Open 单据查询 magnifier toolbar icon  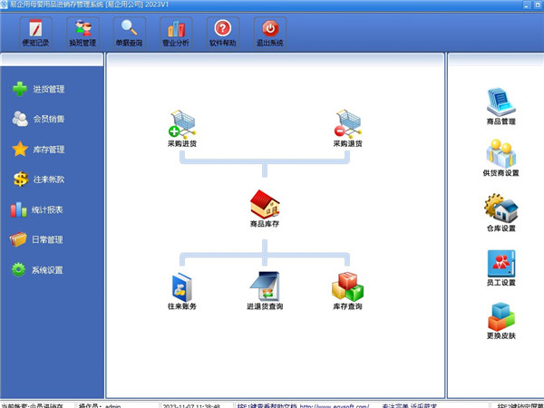(129, 33)
